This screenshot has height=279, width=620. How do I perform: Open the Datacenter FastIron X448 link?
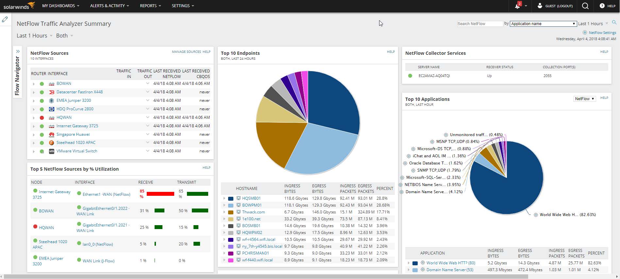[x=79, y=92]
